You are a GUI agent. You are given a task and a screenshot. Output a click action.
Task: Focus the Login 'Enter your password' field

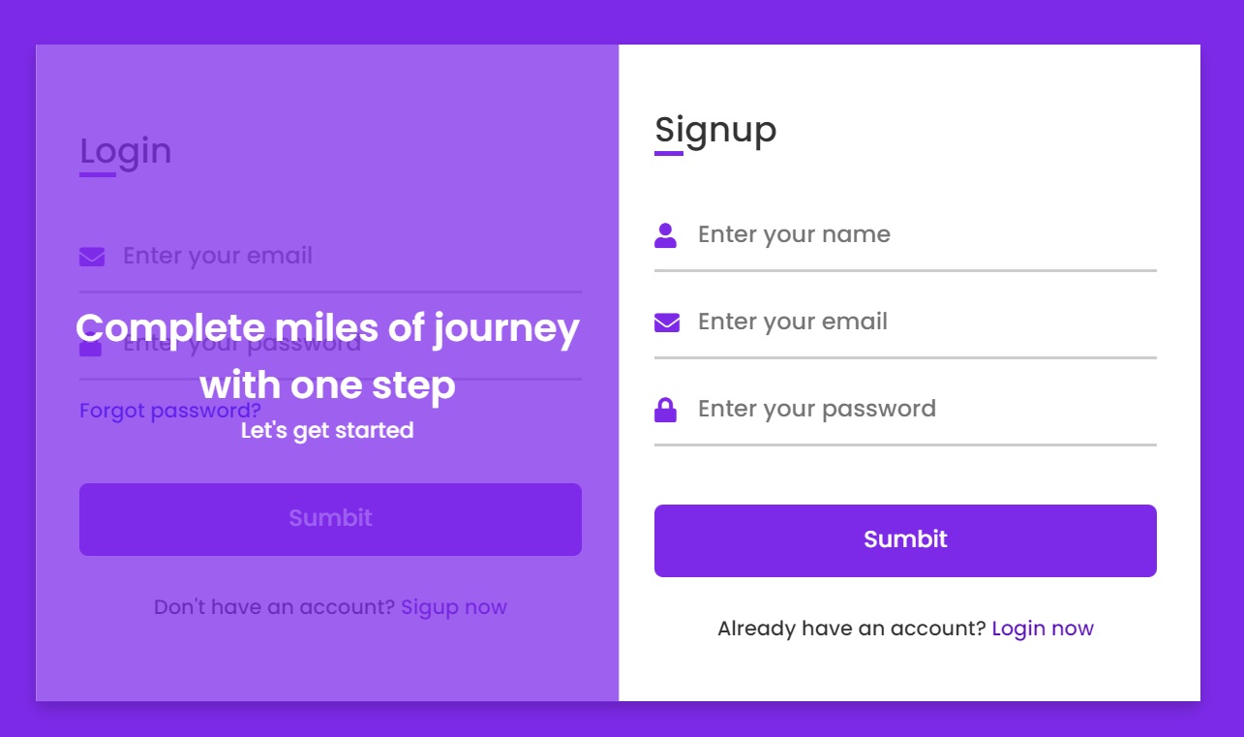(x=330, y=344)
